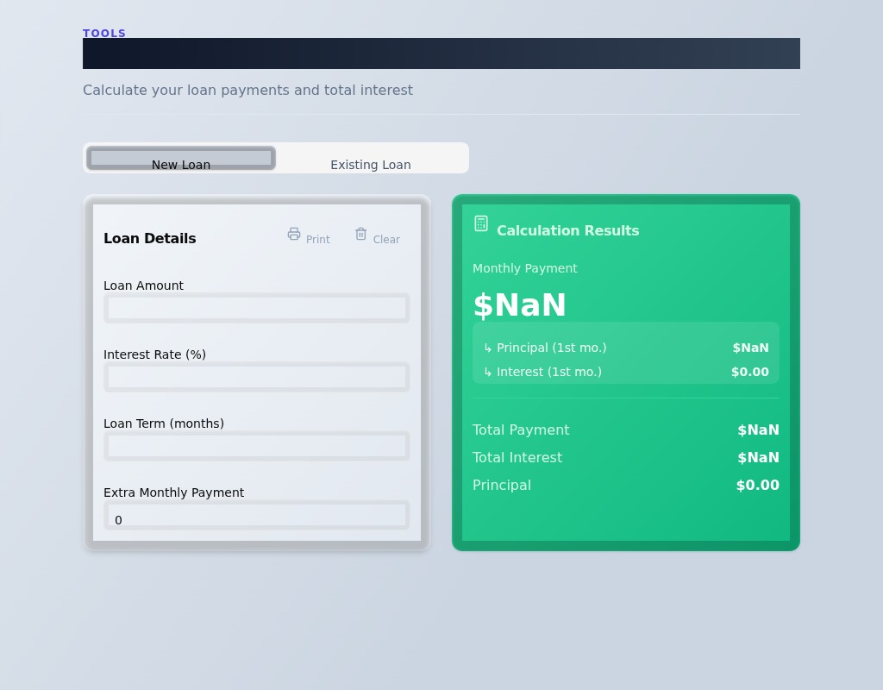This screenshot has height=690, width=883.
Task: Click the "Calculate your loan payments" subtitle
Action: click(x=247, y=90)
